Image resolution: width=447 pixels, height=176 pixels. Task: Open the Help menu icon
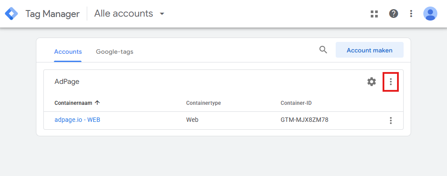(x=394, y=14)
